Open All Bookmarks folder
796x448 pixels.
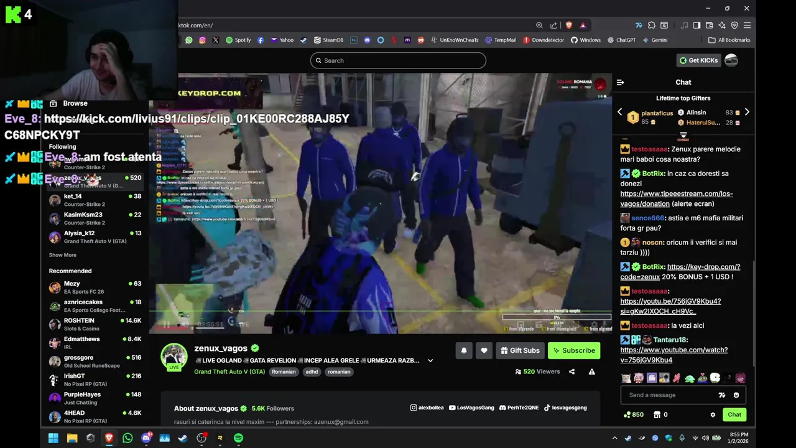click(x=729, y=40)
